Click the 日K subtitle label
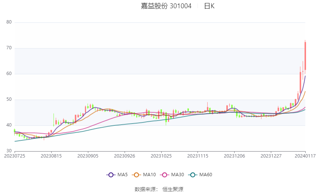 point(209,6)
